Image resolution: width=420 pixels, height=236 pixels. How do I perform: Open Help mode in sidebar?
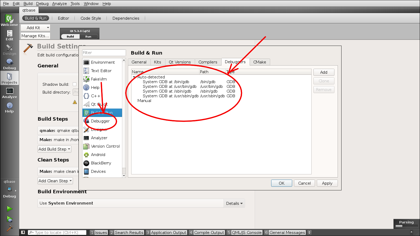[9, 107]
